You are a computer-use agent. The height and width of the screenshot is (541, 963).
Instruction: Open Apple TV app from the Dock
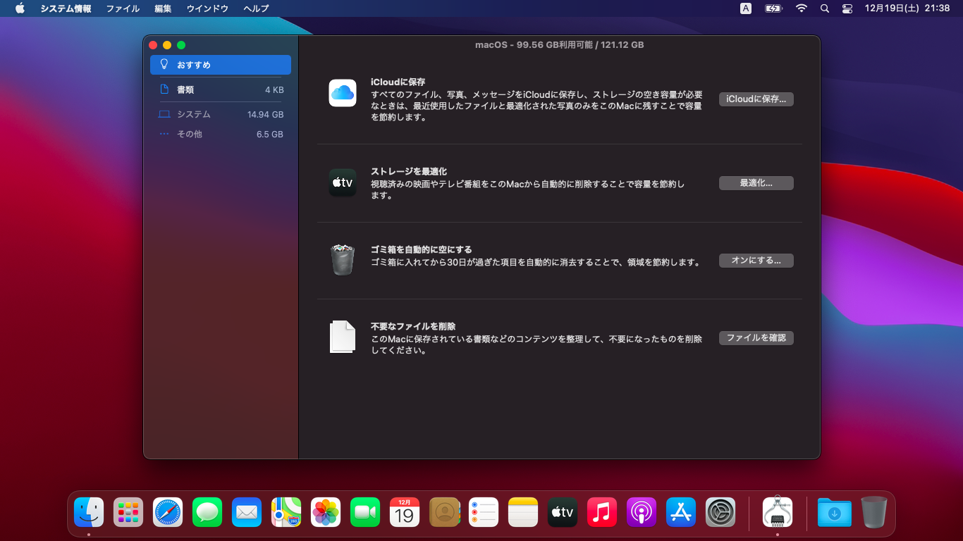coord(563,512)
